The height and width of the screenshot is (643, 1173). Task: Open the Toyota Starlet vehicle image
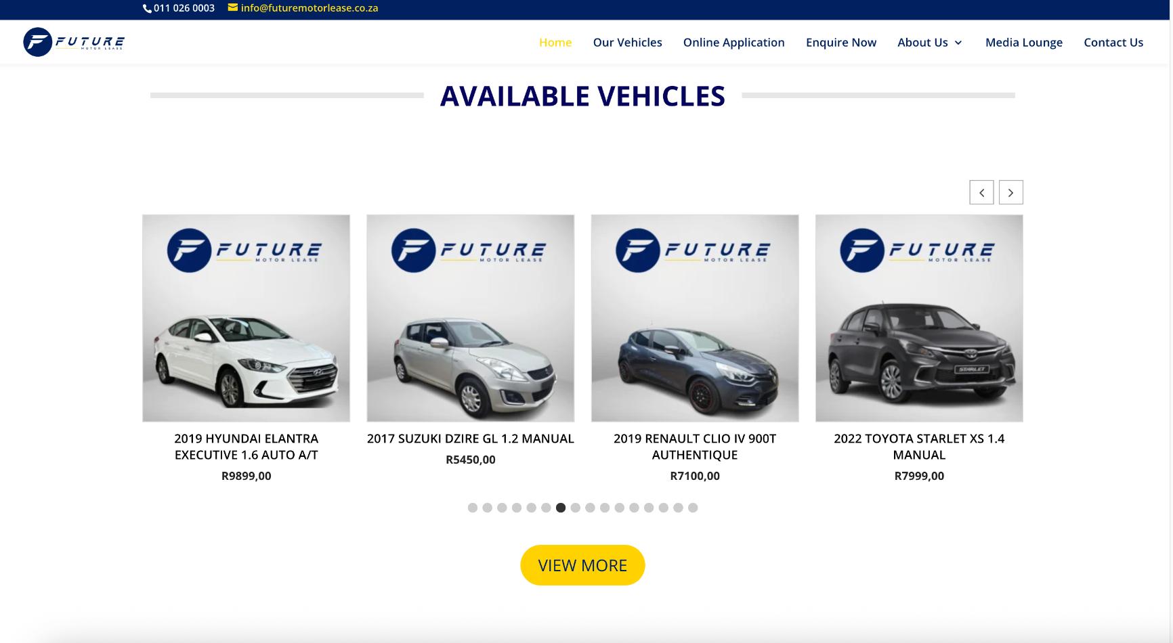pos(919,318)
